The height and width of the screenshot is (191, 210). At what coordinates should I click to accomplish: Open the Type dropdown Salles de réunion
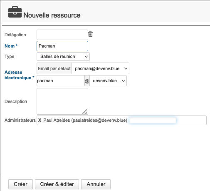63,56
